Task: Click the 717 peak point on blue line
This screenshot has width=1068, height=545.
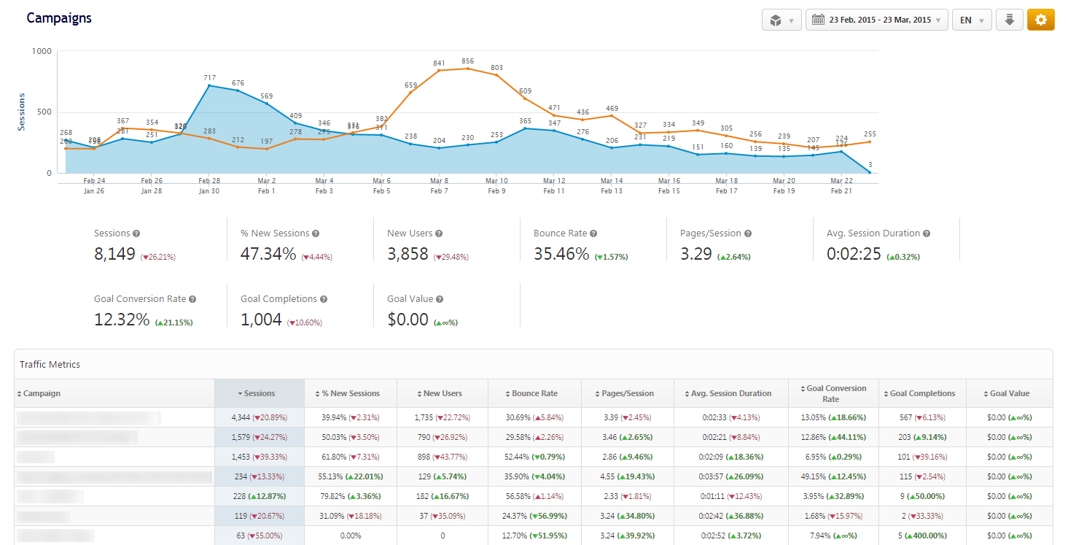Action: point(209,85)
